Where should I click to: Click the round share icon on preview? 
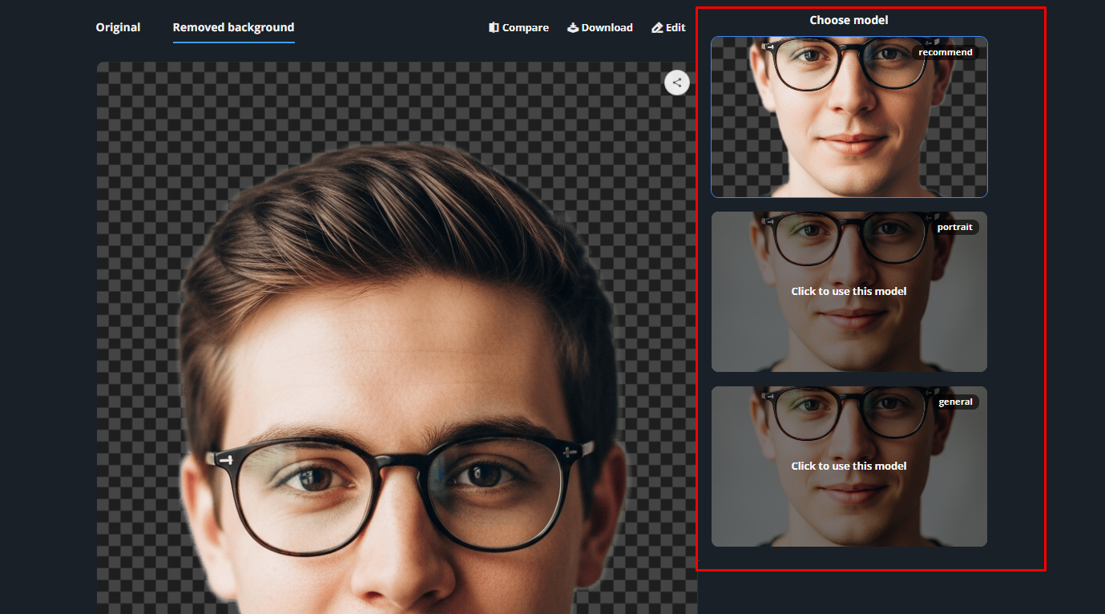677,82
